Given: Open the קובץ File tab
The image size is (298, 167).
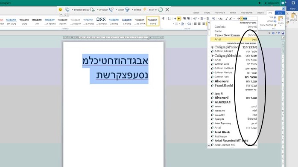Looking at the screenshot, I should click(x=280, y=12).
